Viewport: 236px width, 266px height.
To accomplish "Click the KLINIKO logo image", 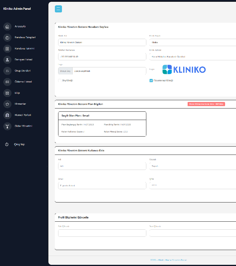I will pyautogui.click(x=184, y=69).
